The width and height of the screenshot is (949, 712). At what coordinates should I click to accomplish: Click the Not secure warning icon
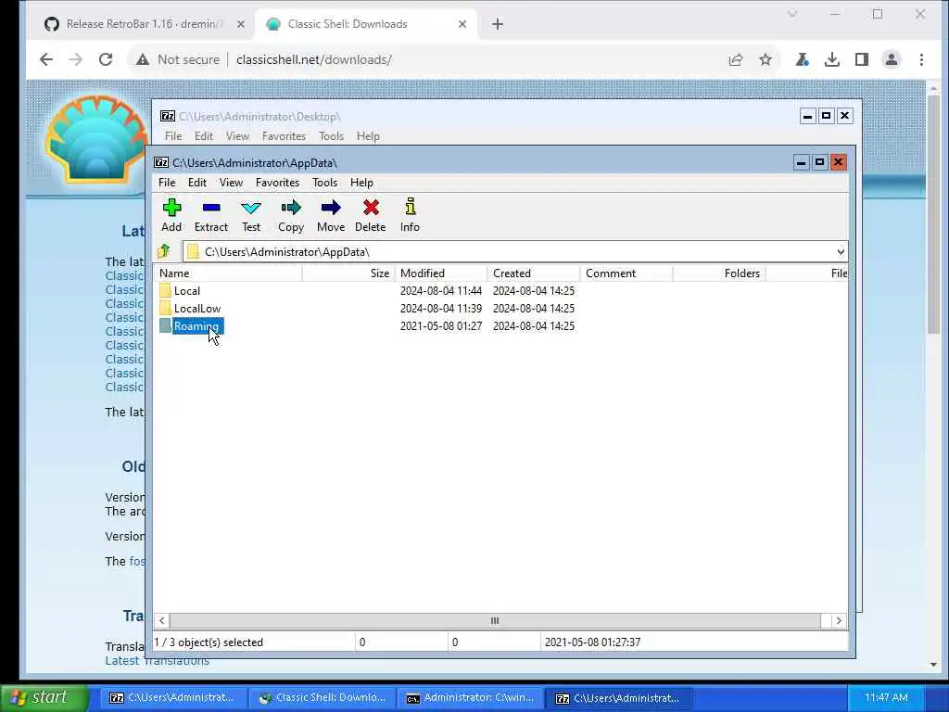tap(142, 59)
